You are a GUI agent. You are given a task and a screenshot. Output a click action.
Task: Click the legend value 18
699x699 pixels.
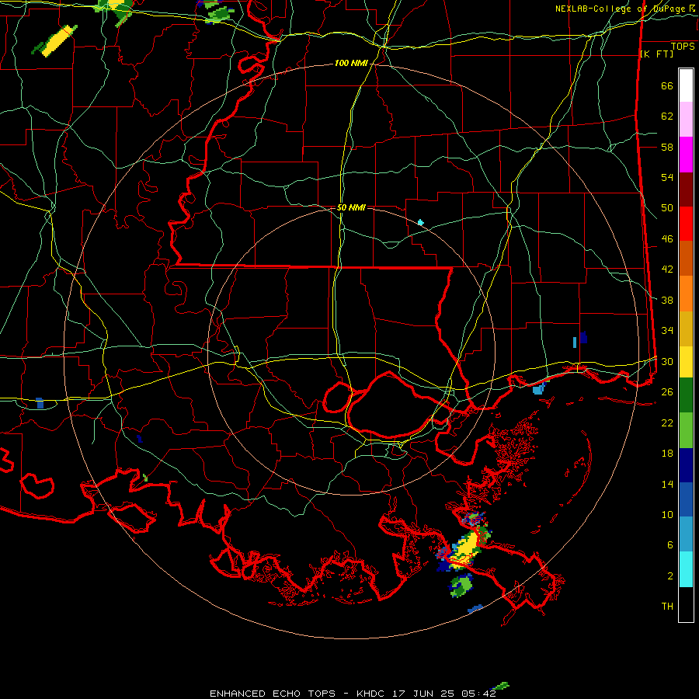tap(667, 454)
